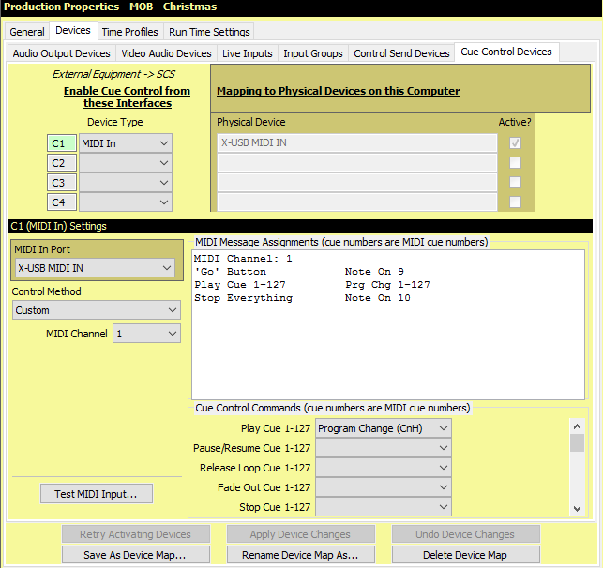Image resolution: width=603 pixels, height=568 pixels.
Task: Select the C2 device label box
Action: point(59,163)
